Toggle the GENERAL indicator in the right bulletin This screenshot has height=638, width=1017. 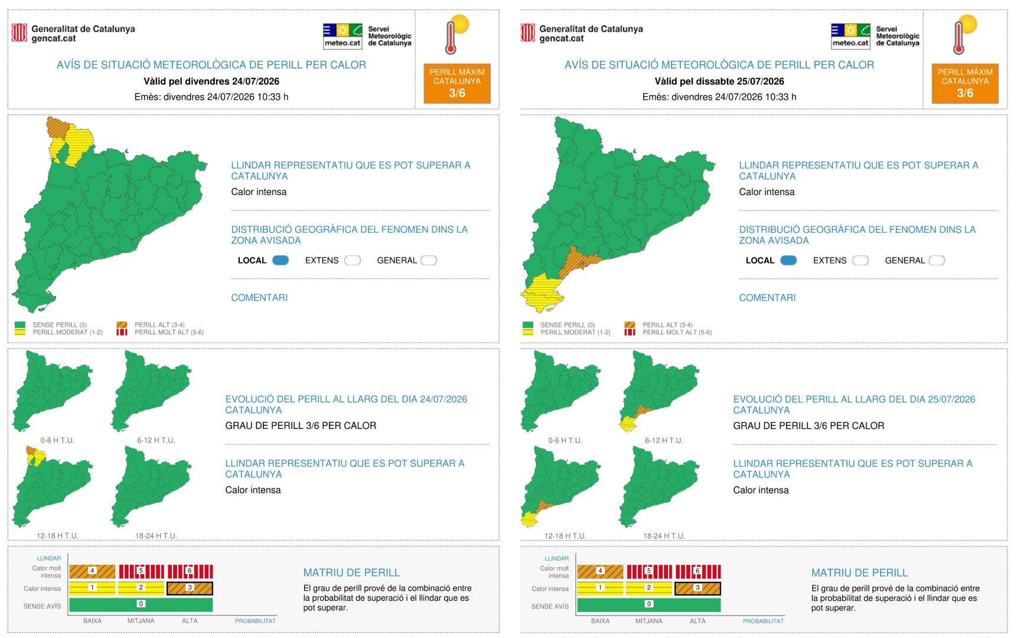[937, 261]
